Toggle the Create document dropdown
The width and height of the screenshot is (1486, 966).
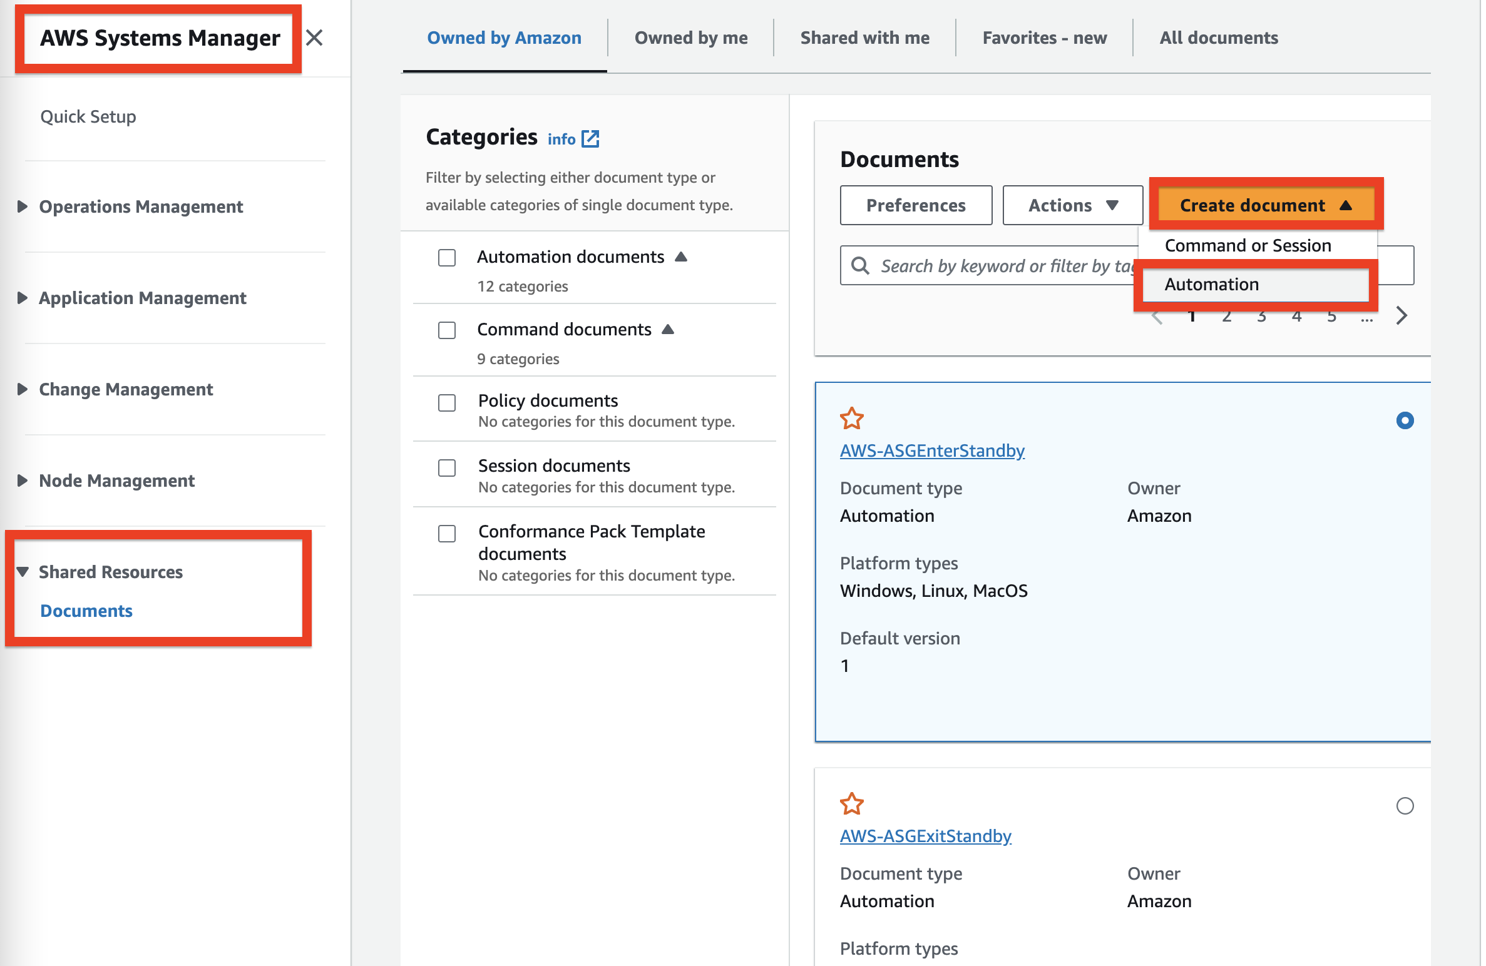[x=1265, y=205]
